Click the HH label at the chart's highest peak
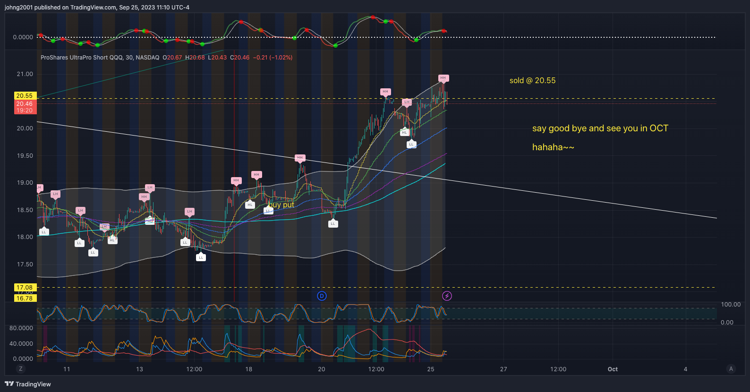Image resolution: width=750 pixels, height=392 pixels. click(x=443, y=78)
